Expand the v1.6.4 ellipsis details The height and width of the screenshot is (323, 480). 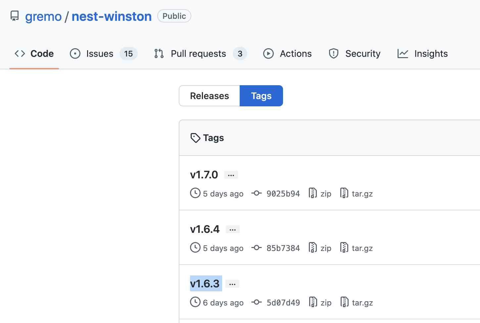coord(233,229)
